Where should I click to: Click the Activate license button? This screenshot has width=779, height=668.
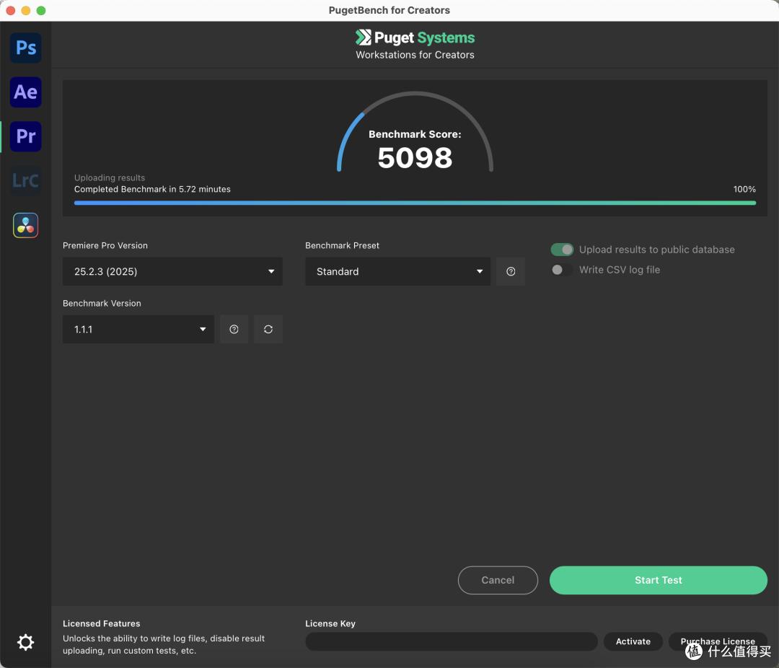[633, 641]
